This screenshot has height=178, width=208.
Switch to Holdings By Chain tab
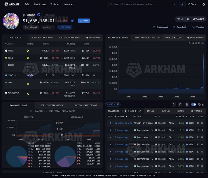[42, 38]
